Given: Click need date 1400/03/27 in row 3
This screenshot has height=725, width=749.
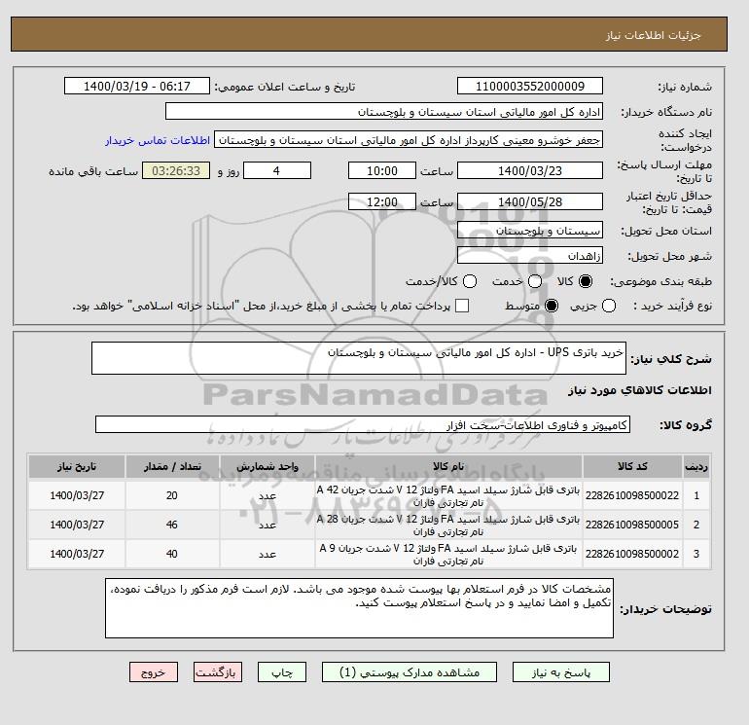Looking at the screenshot, I should 77,554.
